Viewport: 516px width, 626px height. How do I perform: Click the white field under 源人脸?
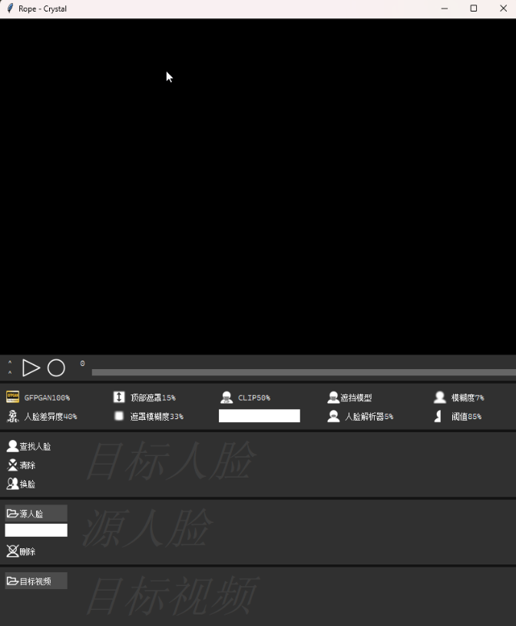point(36,531)
